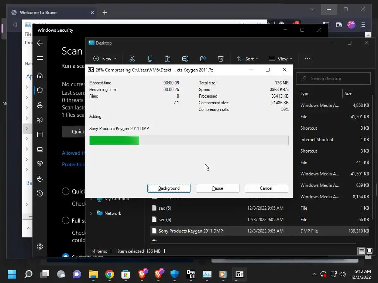Open the Sort dropdown in Explorer
Viewport: 378px width, 283px height.
[x=247, y=59]
